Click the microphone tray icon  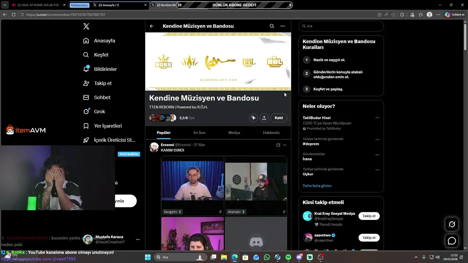pyautogui.click(x=424, y=257)
